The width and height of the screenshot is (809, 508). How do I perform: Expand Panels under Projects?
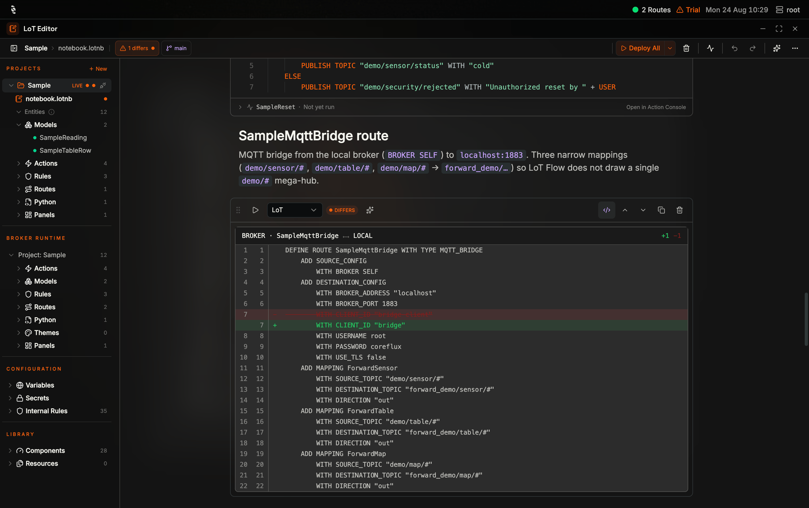pos(19,215)
